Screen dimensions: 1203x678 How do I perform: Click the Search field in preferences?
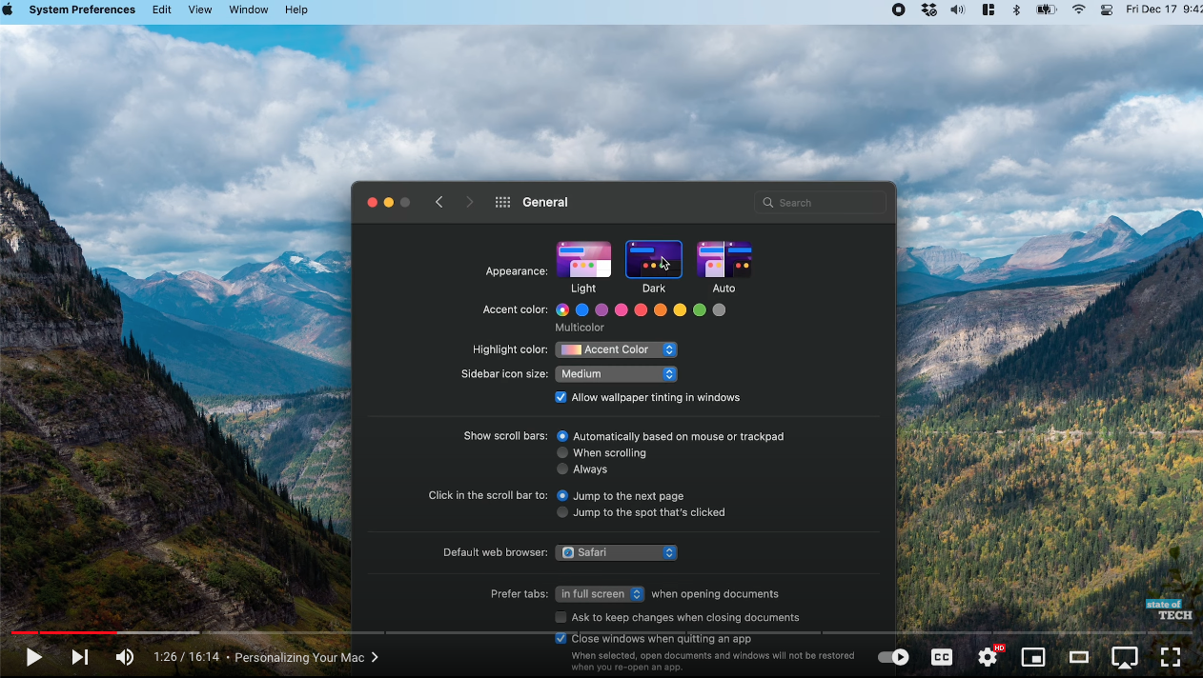821,202
